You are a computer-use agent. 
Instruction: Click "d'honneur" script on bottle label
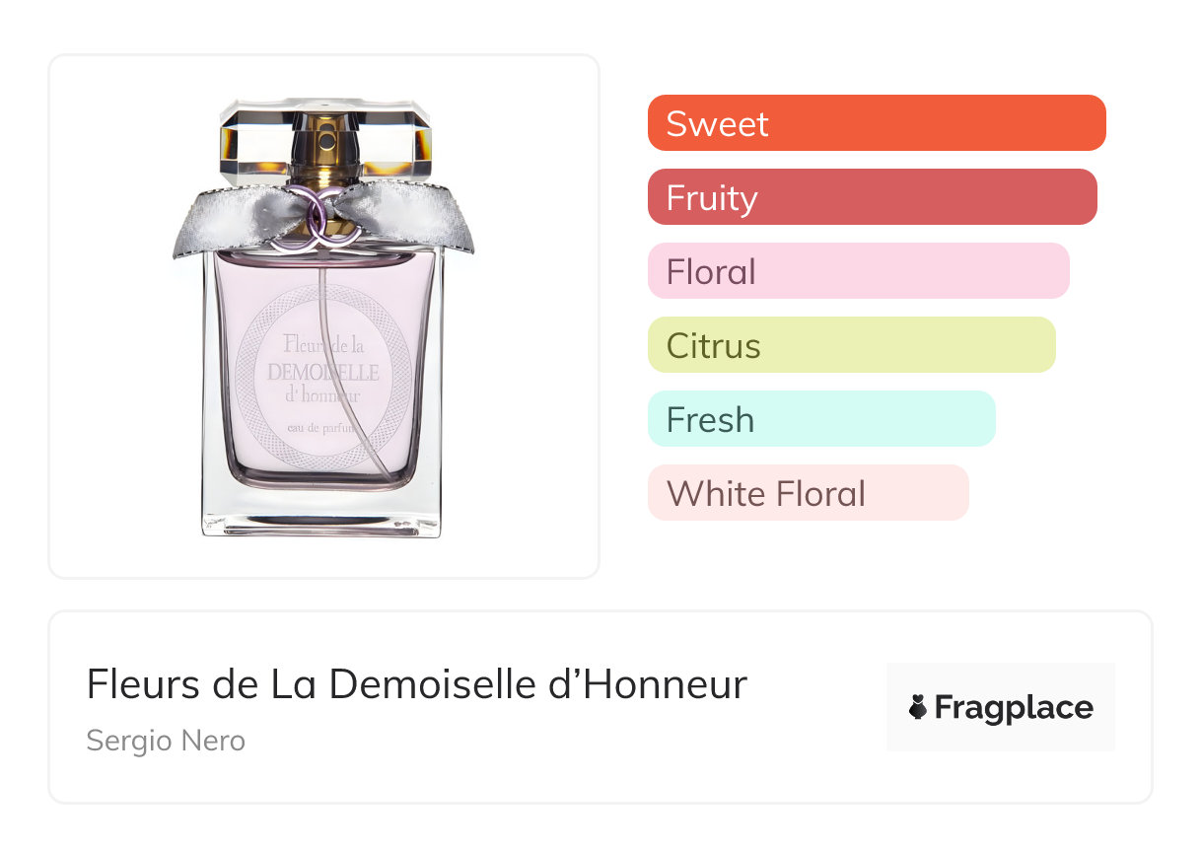coord(322,396)
